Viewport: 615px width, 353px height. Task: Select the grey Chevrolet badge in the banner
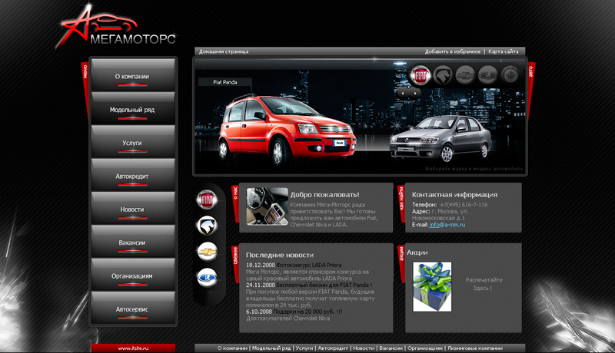465,75
